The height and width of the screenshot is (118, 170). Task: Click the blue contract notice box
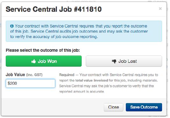pyautogui.click(x=84, y=31)
